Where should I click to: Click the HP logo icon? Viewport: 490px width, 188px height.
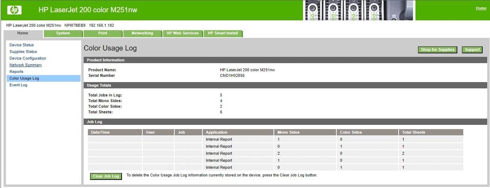tap(14, 10)
